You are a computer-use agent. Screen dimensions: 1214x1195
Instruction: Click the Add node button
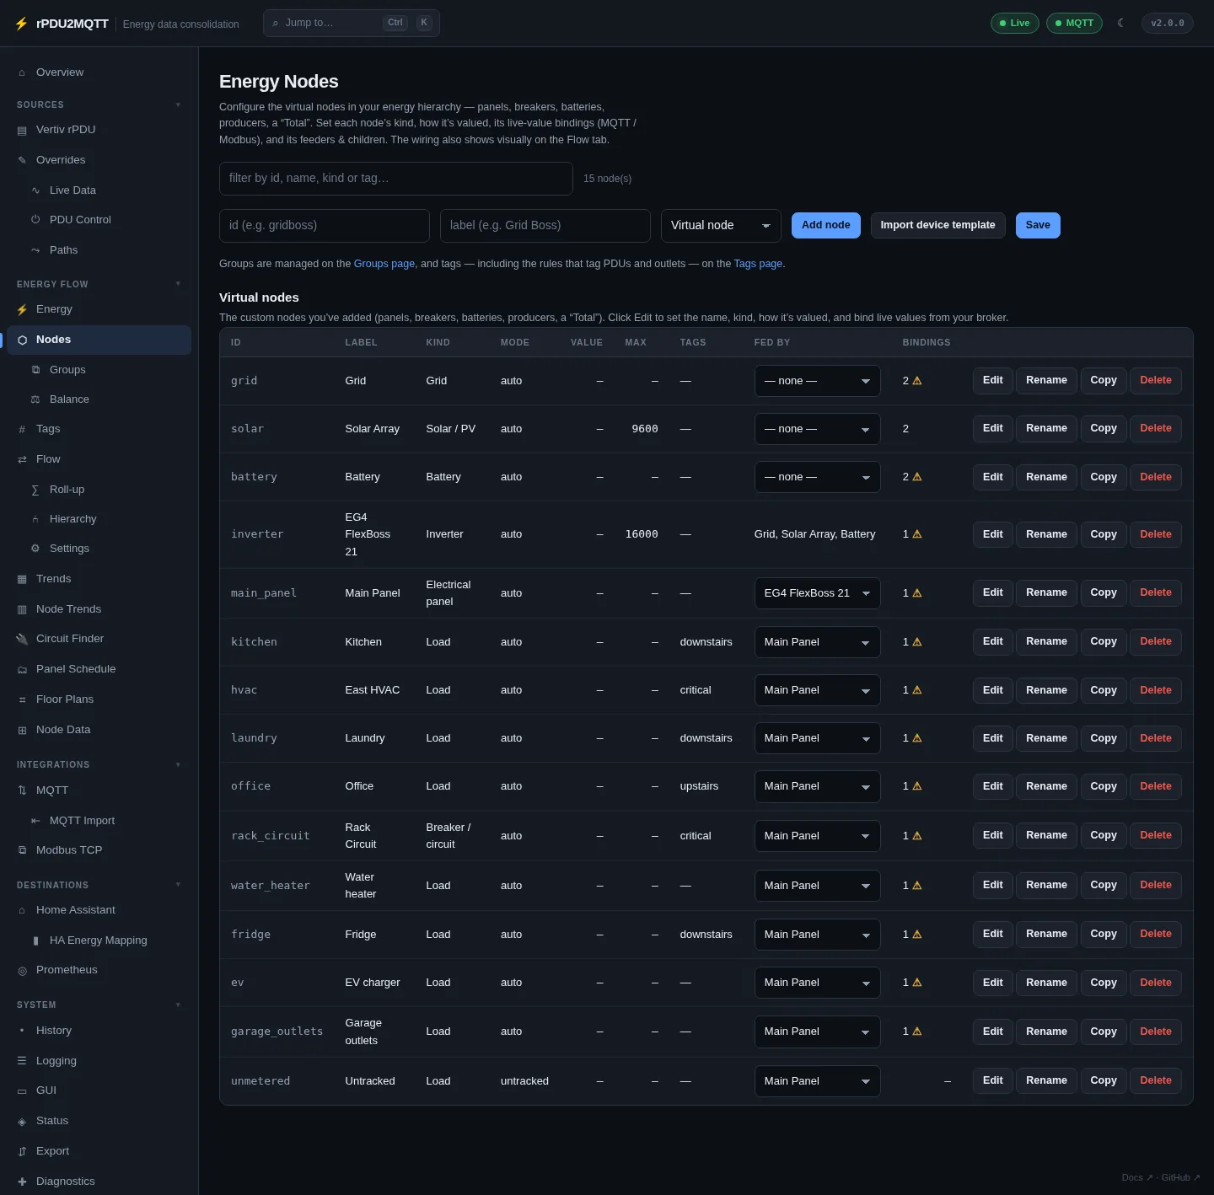pos(826,225)
